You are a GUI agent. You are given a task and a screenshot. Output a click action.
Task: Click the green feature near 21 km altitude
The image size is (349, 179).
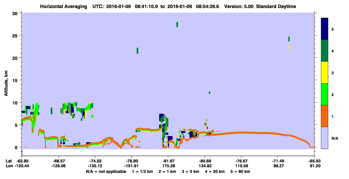coord(137,51)
